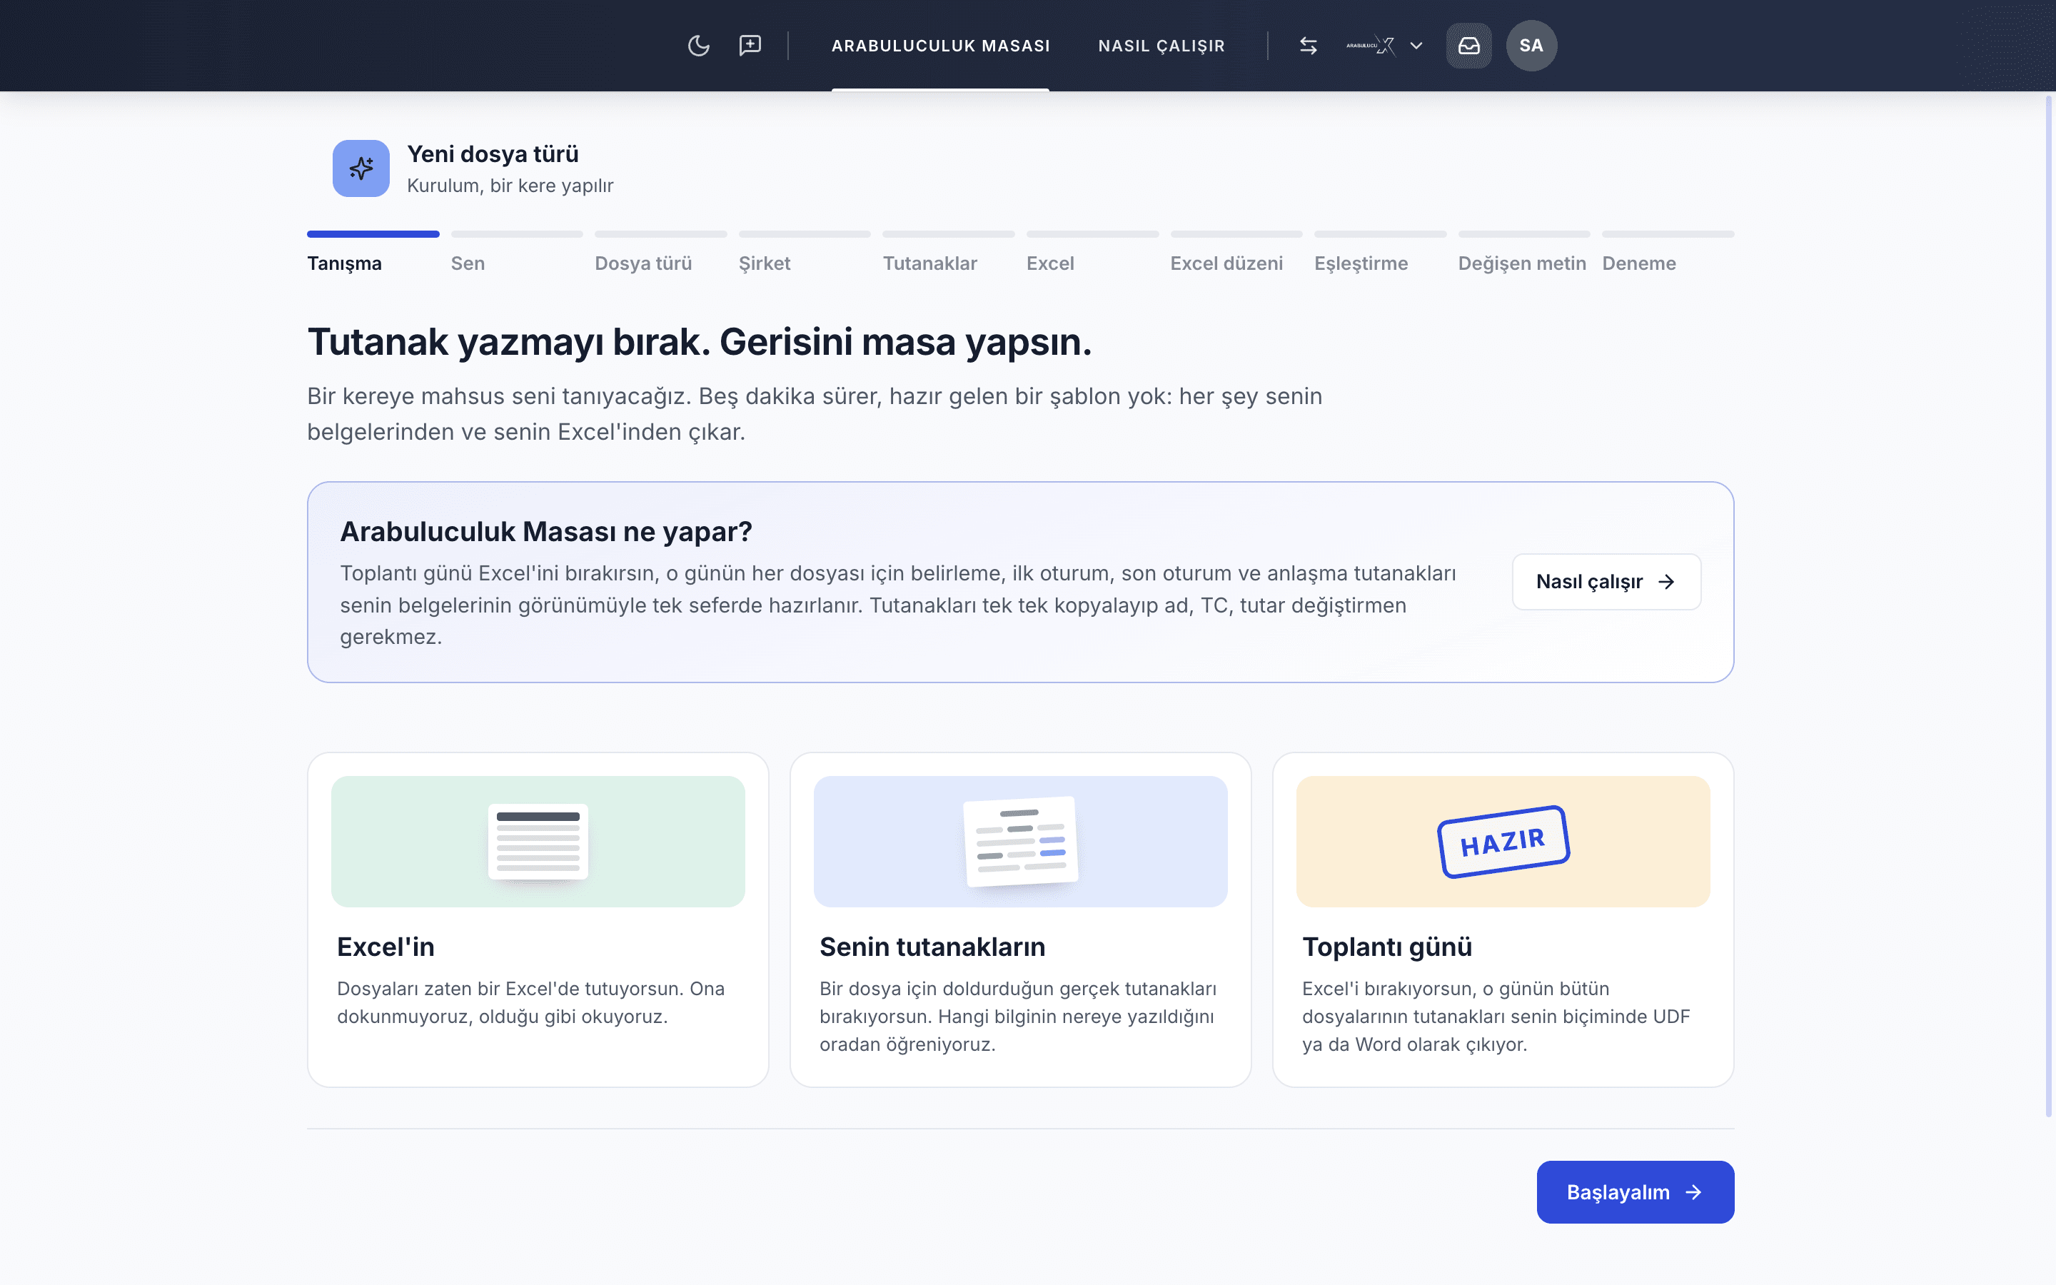The image size is (2056, 1285).
Task: Open the feedback message icon
Action: click(x=750, y=46)
